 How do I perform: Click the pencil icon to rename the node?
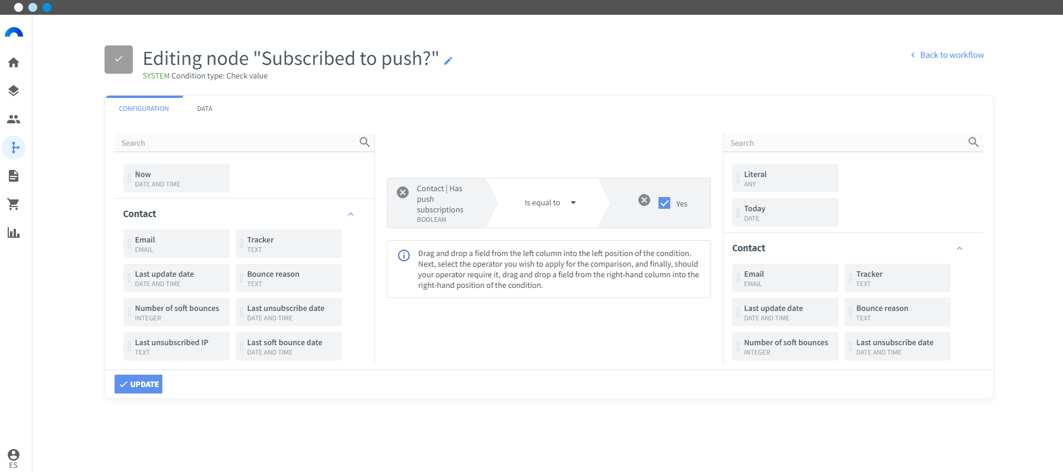coord(448,60)
